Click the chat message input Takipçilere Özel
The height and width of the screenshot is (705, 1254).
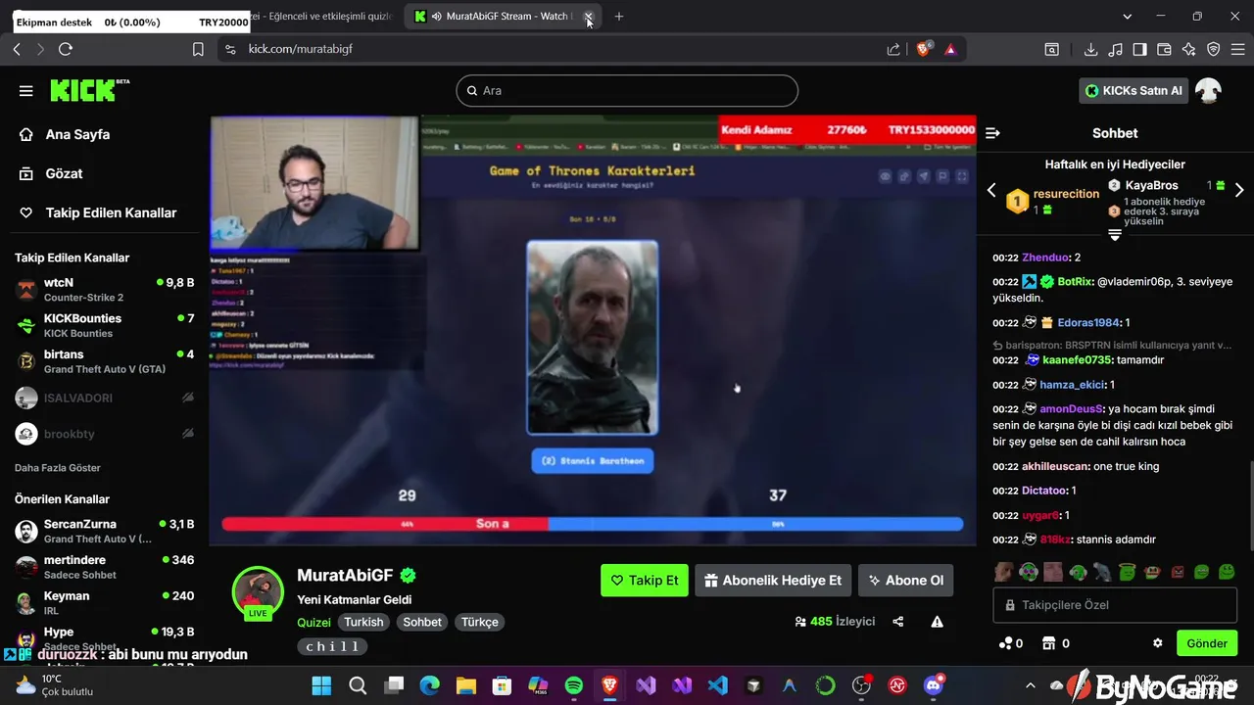tap(1115, 605)
